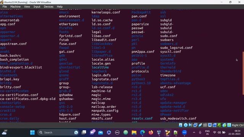Screen dimensions: 244x137
Task: Click the kerneloops.conf entry
Action: 106,13
